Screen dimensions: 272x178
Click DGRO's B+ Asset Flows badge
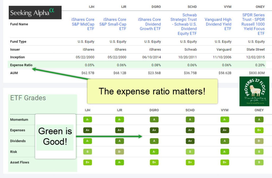(154, 162)
